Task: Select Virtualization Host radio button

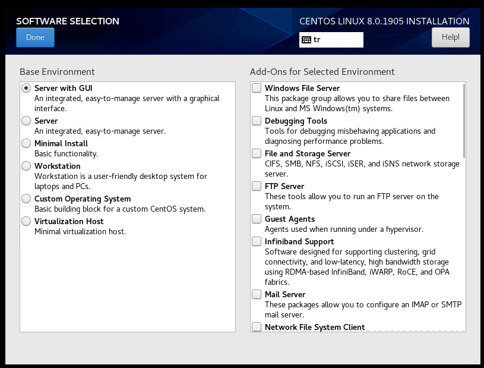Action: (26, 221)
